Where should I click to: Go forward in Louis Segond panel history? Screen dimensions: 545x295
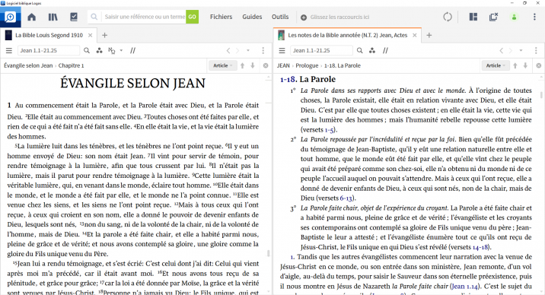click(237, 51)
